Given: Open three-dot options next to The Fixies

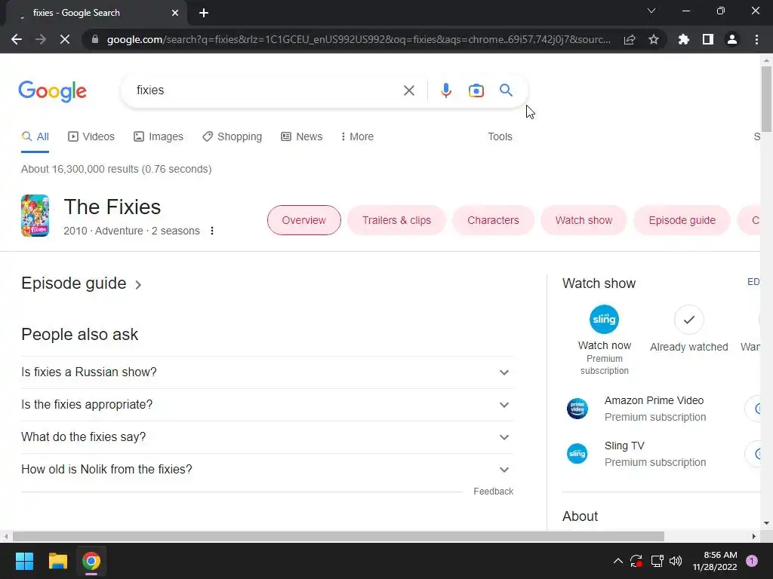Looking at the screenshot, I should tap(212, 231).
